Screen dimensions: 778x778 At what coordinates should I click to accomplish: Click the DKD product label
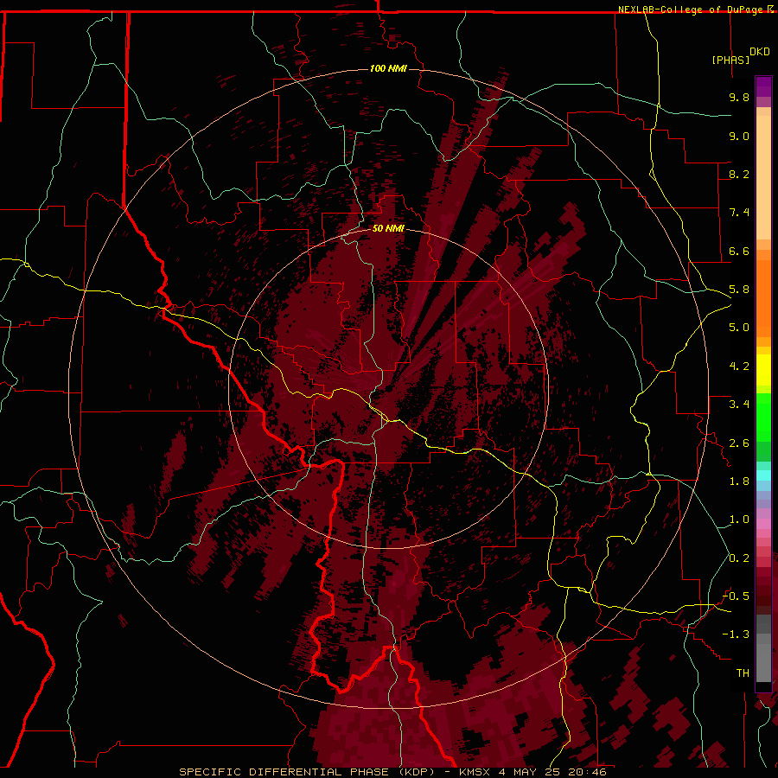coord(760,52)
